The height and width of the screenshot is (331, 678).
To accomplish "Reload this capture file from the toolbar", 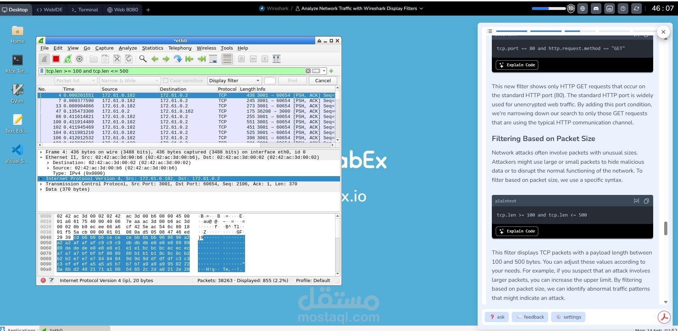I will [x=129, y=59].
